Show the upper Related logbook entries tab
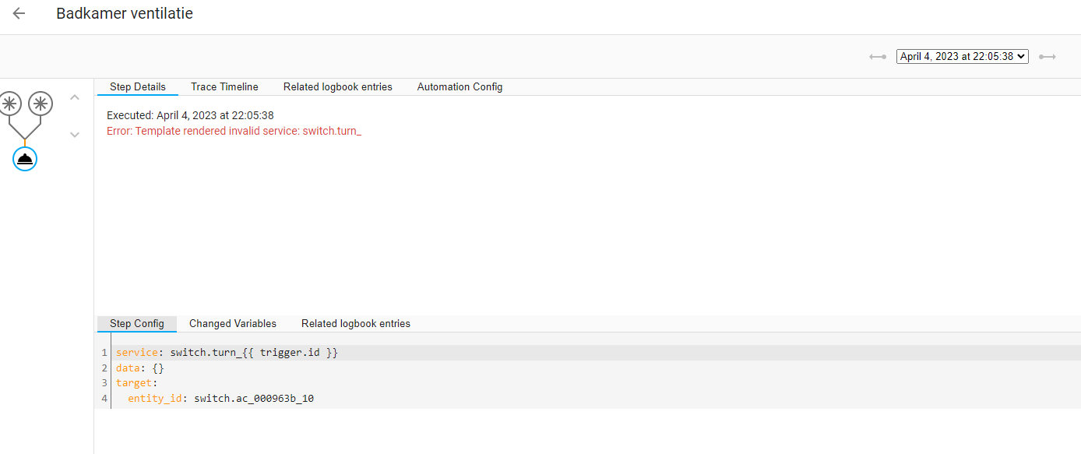 coord(338,87)
